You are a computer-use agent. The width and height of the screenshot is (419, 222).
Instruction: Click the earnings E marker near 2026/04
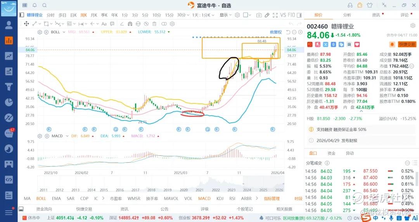[x=273, y=129]
